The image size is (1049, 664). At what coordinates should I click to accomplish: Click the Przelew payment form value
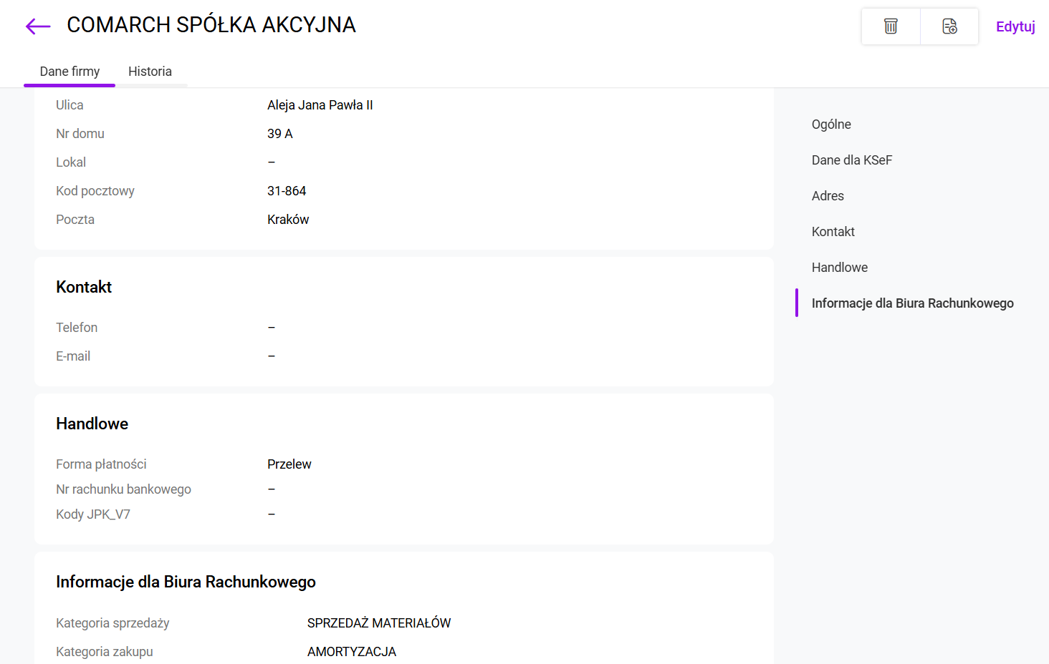click(289, 464)
